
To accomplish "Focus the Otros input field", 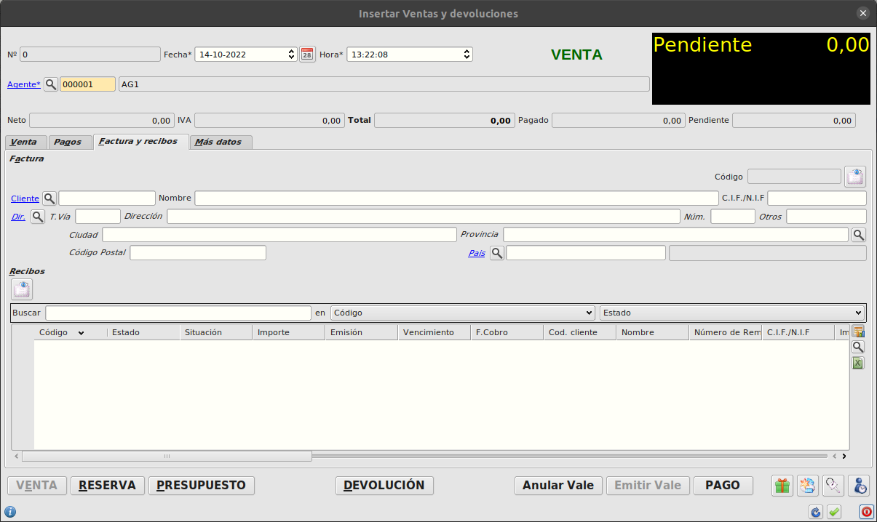I will pos(826,217).
